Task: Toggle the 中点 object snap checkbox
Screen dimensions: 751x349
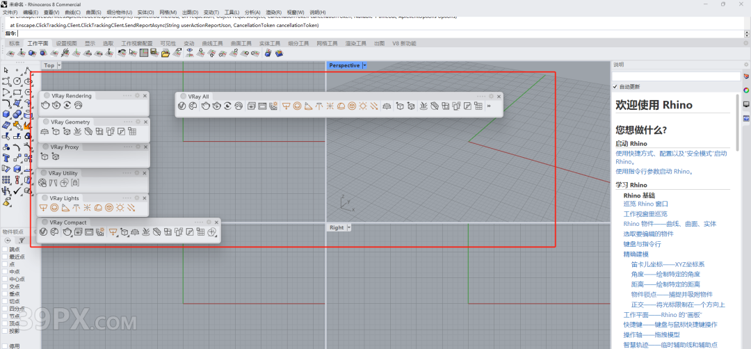Action: coord(6,271)
